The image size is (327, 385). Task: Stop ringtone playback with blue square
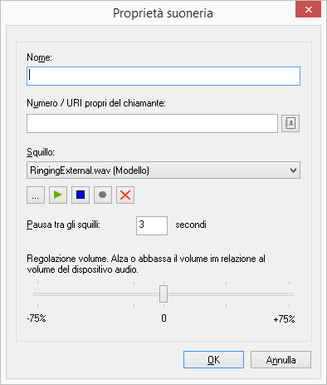click(x=81, y=195)
